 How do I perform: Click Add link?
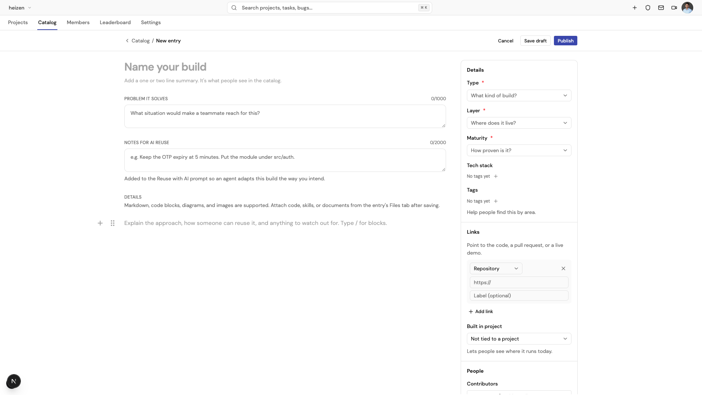click(x=481, y=312)
